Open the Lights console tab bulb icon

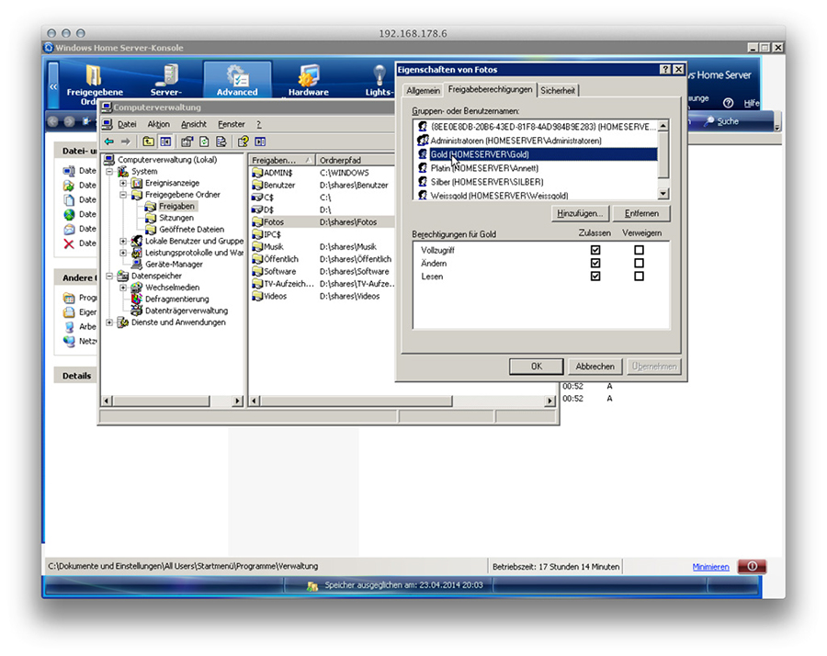379,75
